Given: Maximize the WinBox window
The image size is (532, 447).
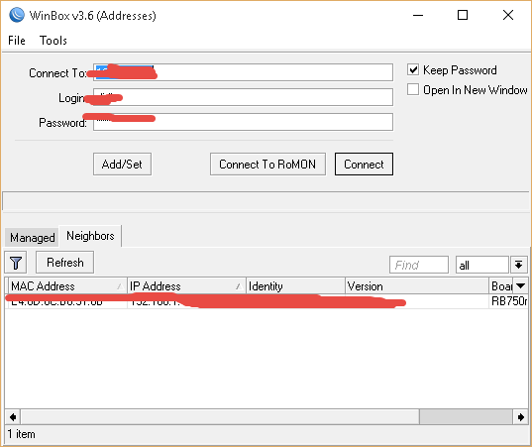Looking at the screenshot, I should (463, 15).
